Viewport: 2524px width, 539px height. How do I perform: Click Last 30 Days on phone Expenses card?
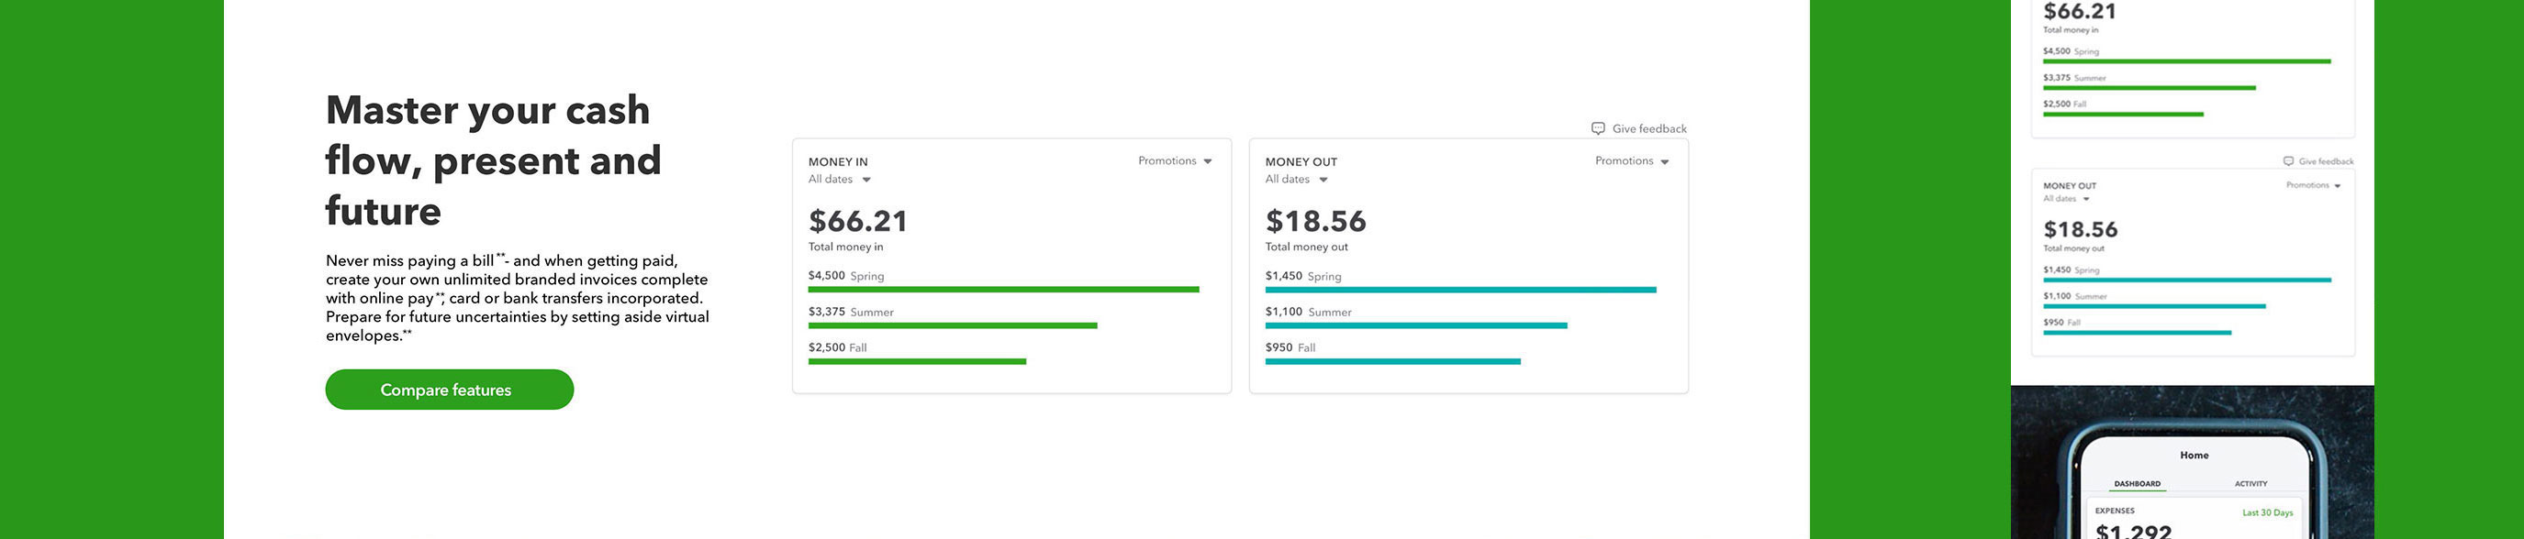pos(2267,512)
